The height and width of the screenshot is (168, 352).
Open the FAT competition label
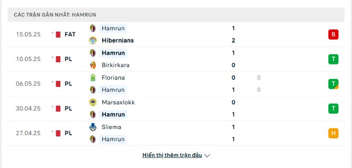click(70, 35)
